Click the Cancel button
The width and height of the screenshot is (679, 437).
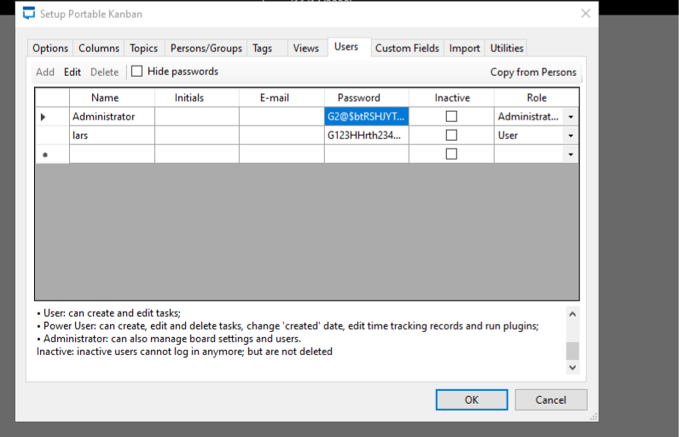(550, 399)
